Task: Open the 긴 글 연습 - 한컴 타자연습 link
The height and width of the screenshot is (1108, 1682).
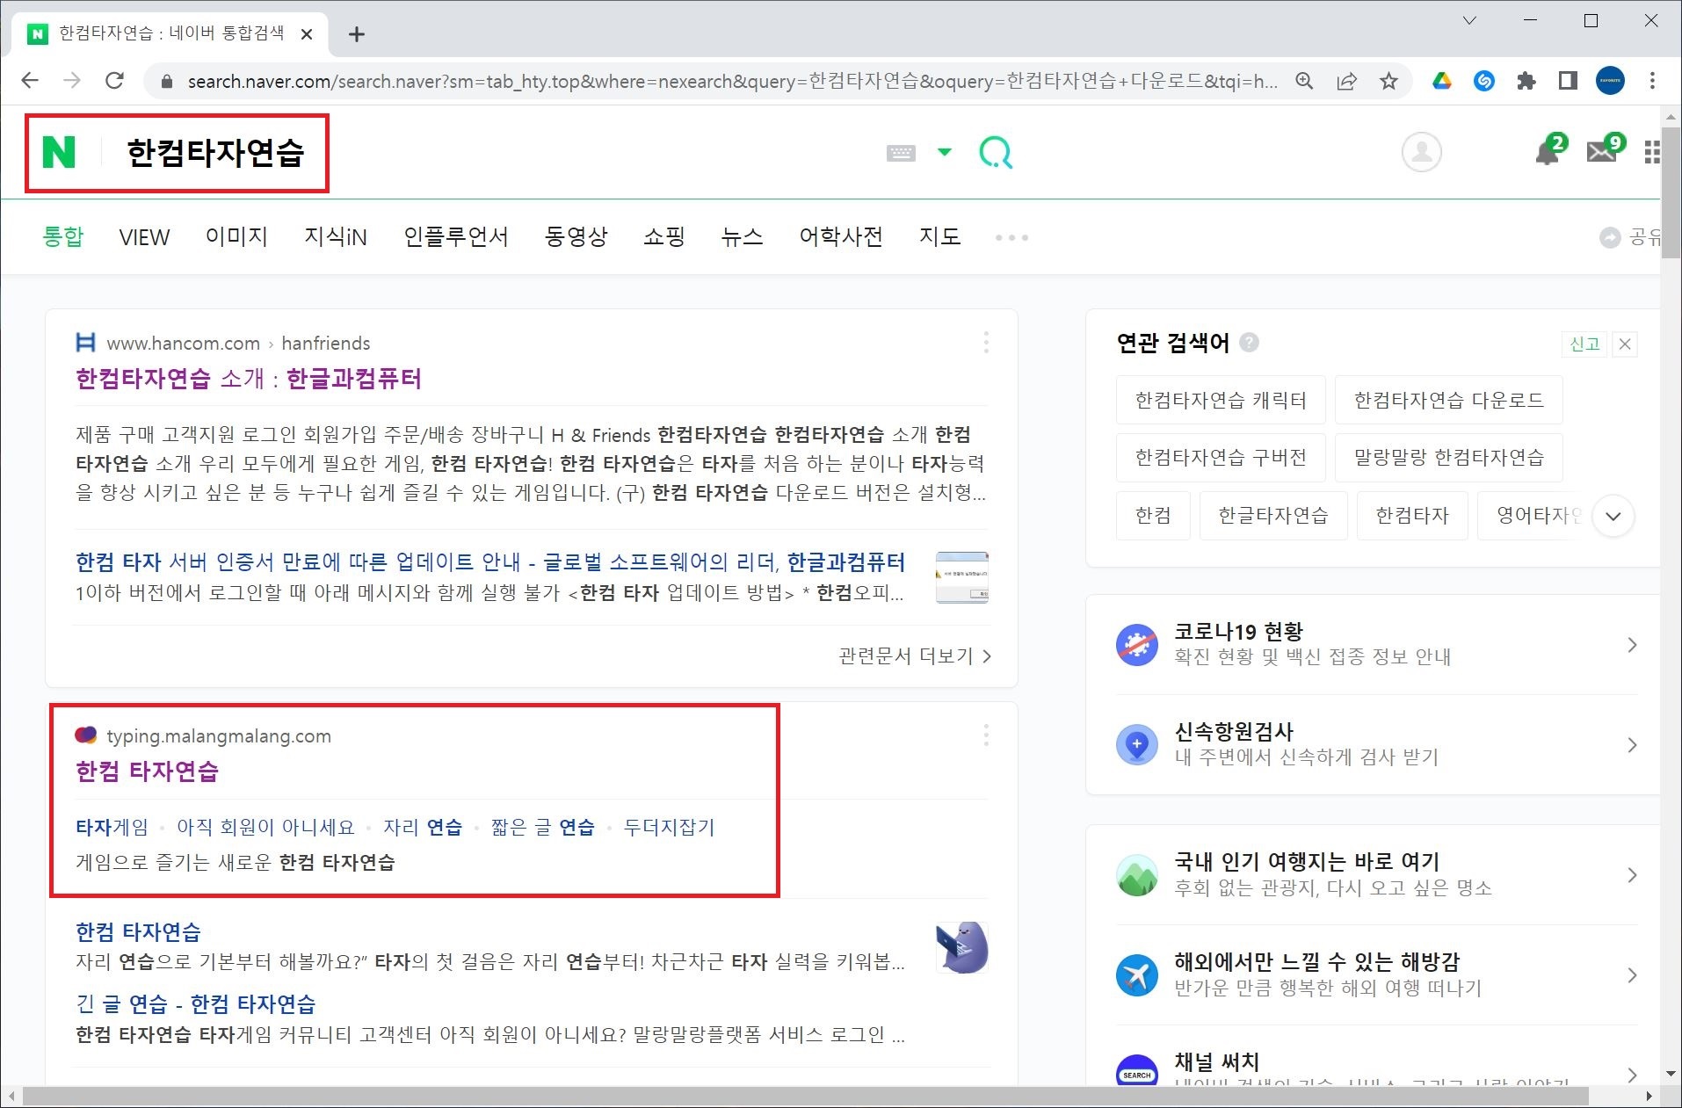Action: coord(196,1003)
